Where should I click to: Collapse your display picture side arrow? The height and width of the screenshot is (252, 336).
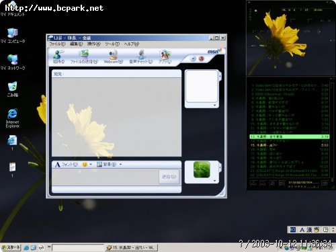pos(220,167)
